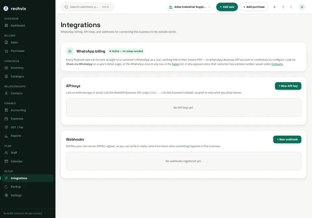The height and width of the screenshot is (218, 312).
Task: Click the WhatsApp logo icon
Action: [x=70, y=51]
